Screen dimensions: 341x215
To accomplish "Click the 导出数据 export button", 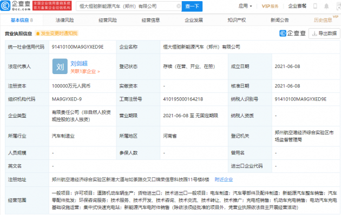I will pyautogui.click(x=324, y=33).
